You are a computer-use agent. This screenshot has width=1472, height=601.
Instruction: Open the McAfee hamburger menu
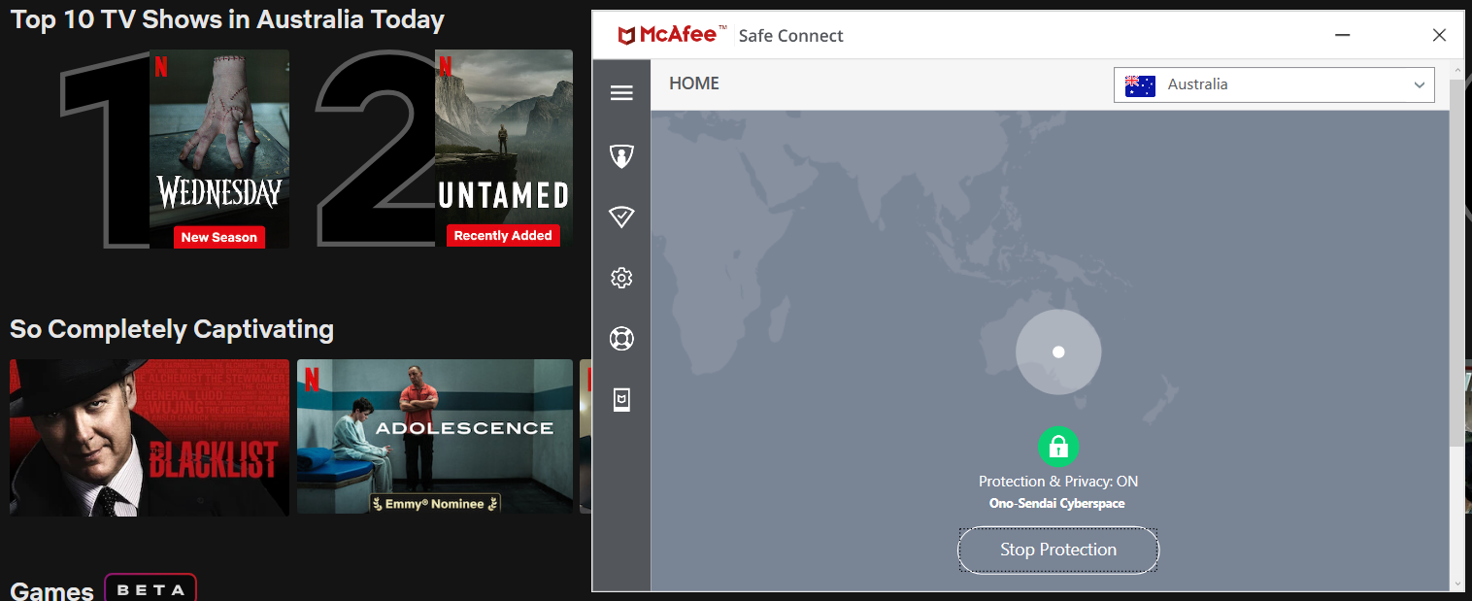(621, 93)
